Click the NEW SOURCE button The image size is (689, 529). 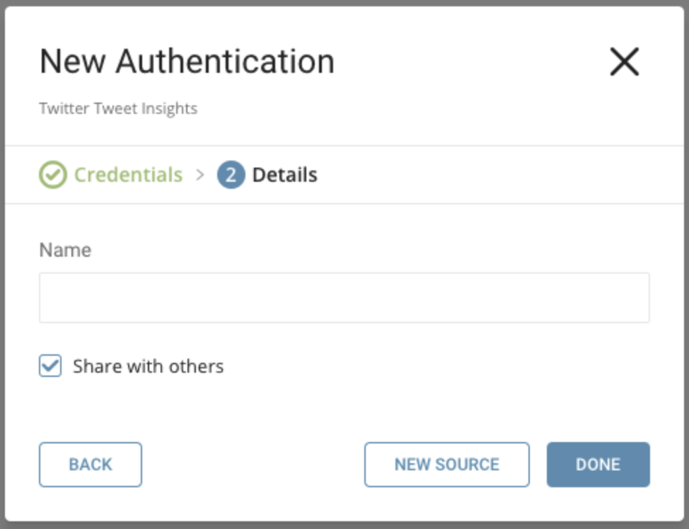point(446,465)
